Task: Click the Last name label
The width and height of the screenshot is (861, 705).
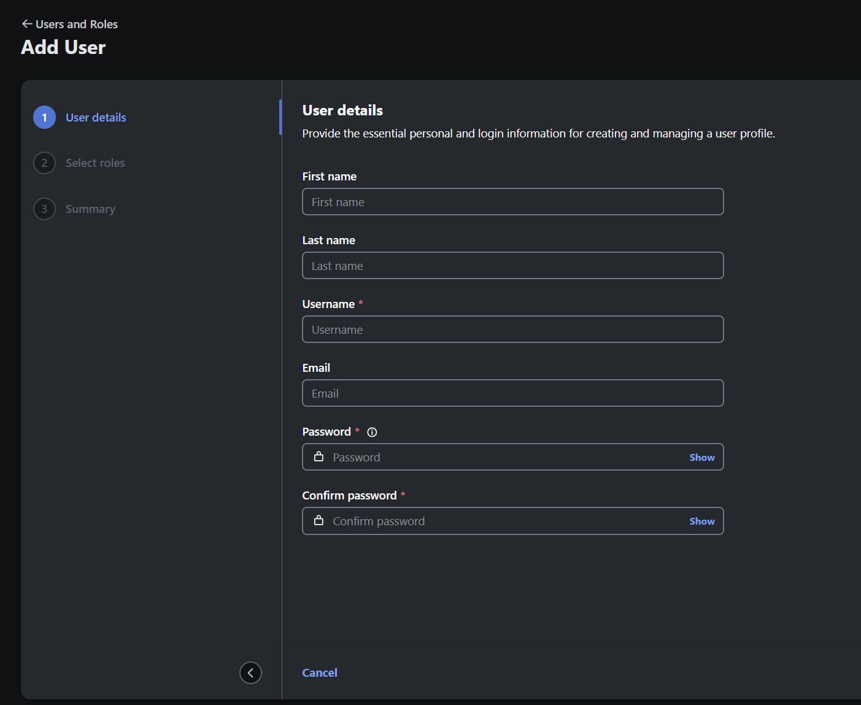Action: 328,240
